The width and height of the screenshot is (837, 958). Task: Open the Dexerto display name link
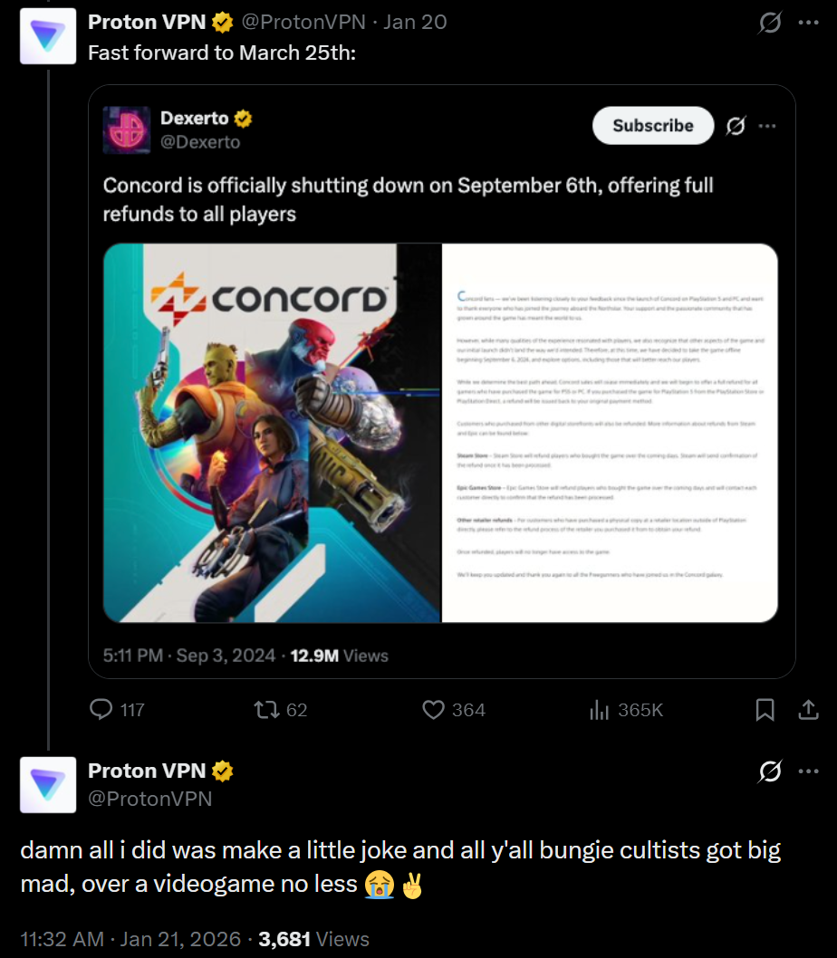pos(194,118)
